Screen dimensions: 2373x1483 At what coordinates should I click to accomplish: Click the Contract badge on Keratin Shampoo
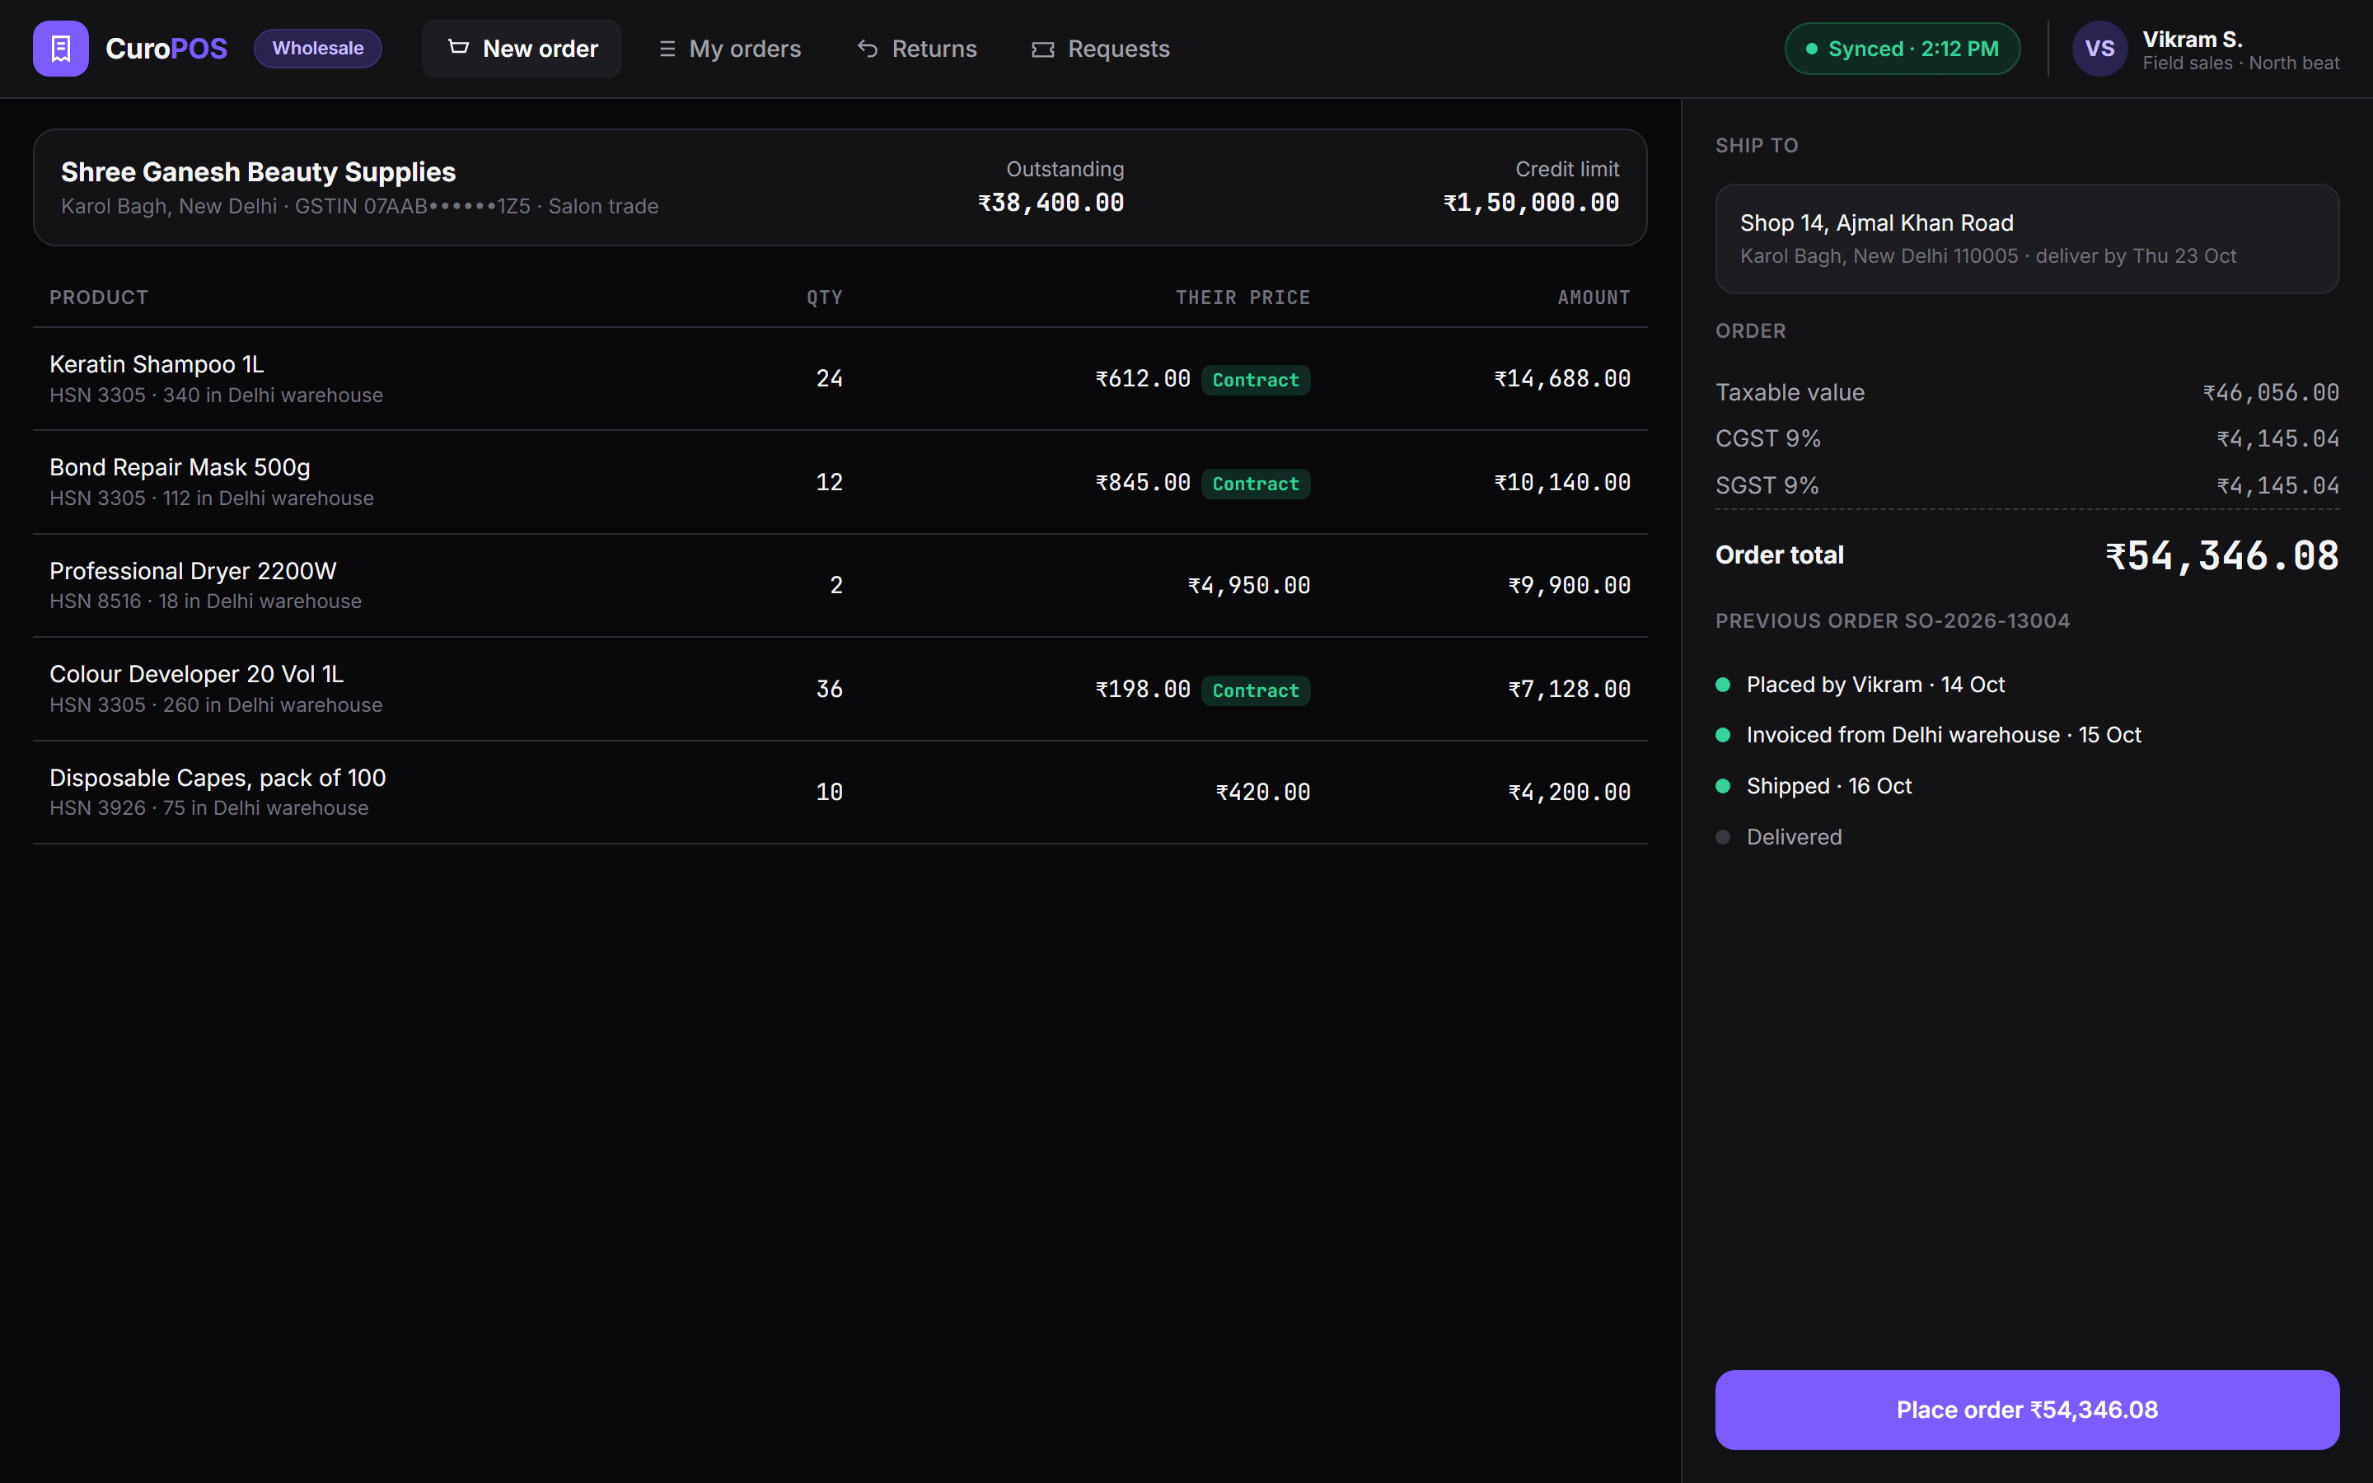coord(1255,380)
